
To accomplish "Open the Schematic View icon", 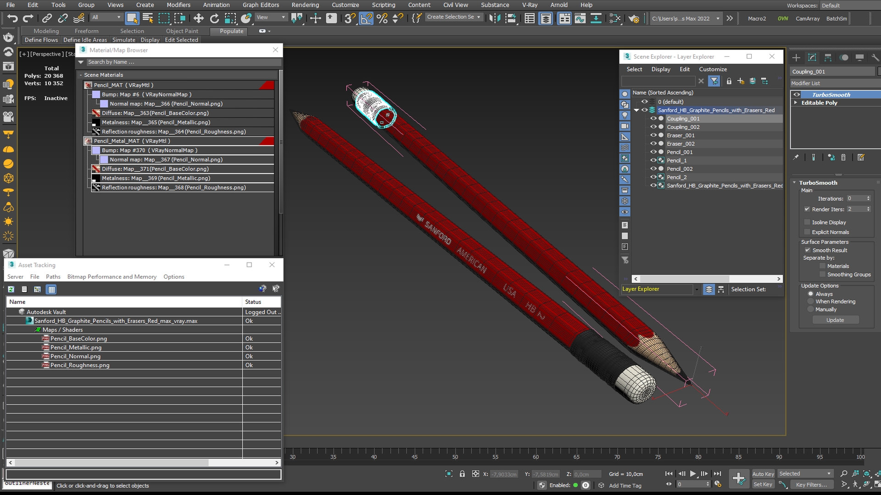I will click(596, 18).
